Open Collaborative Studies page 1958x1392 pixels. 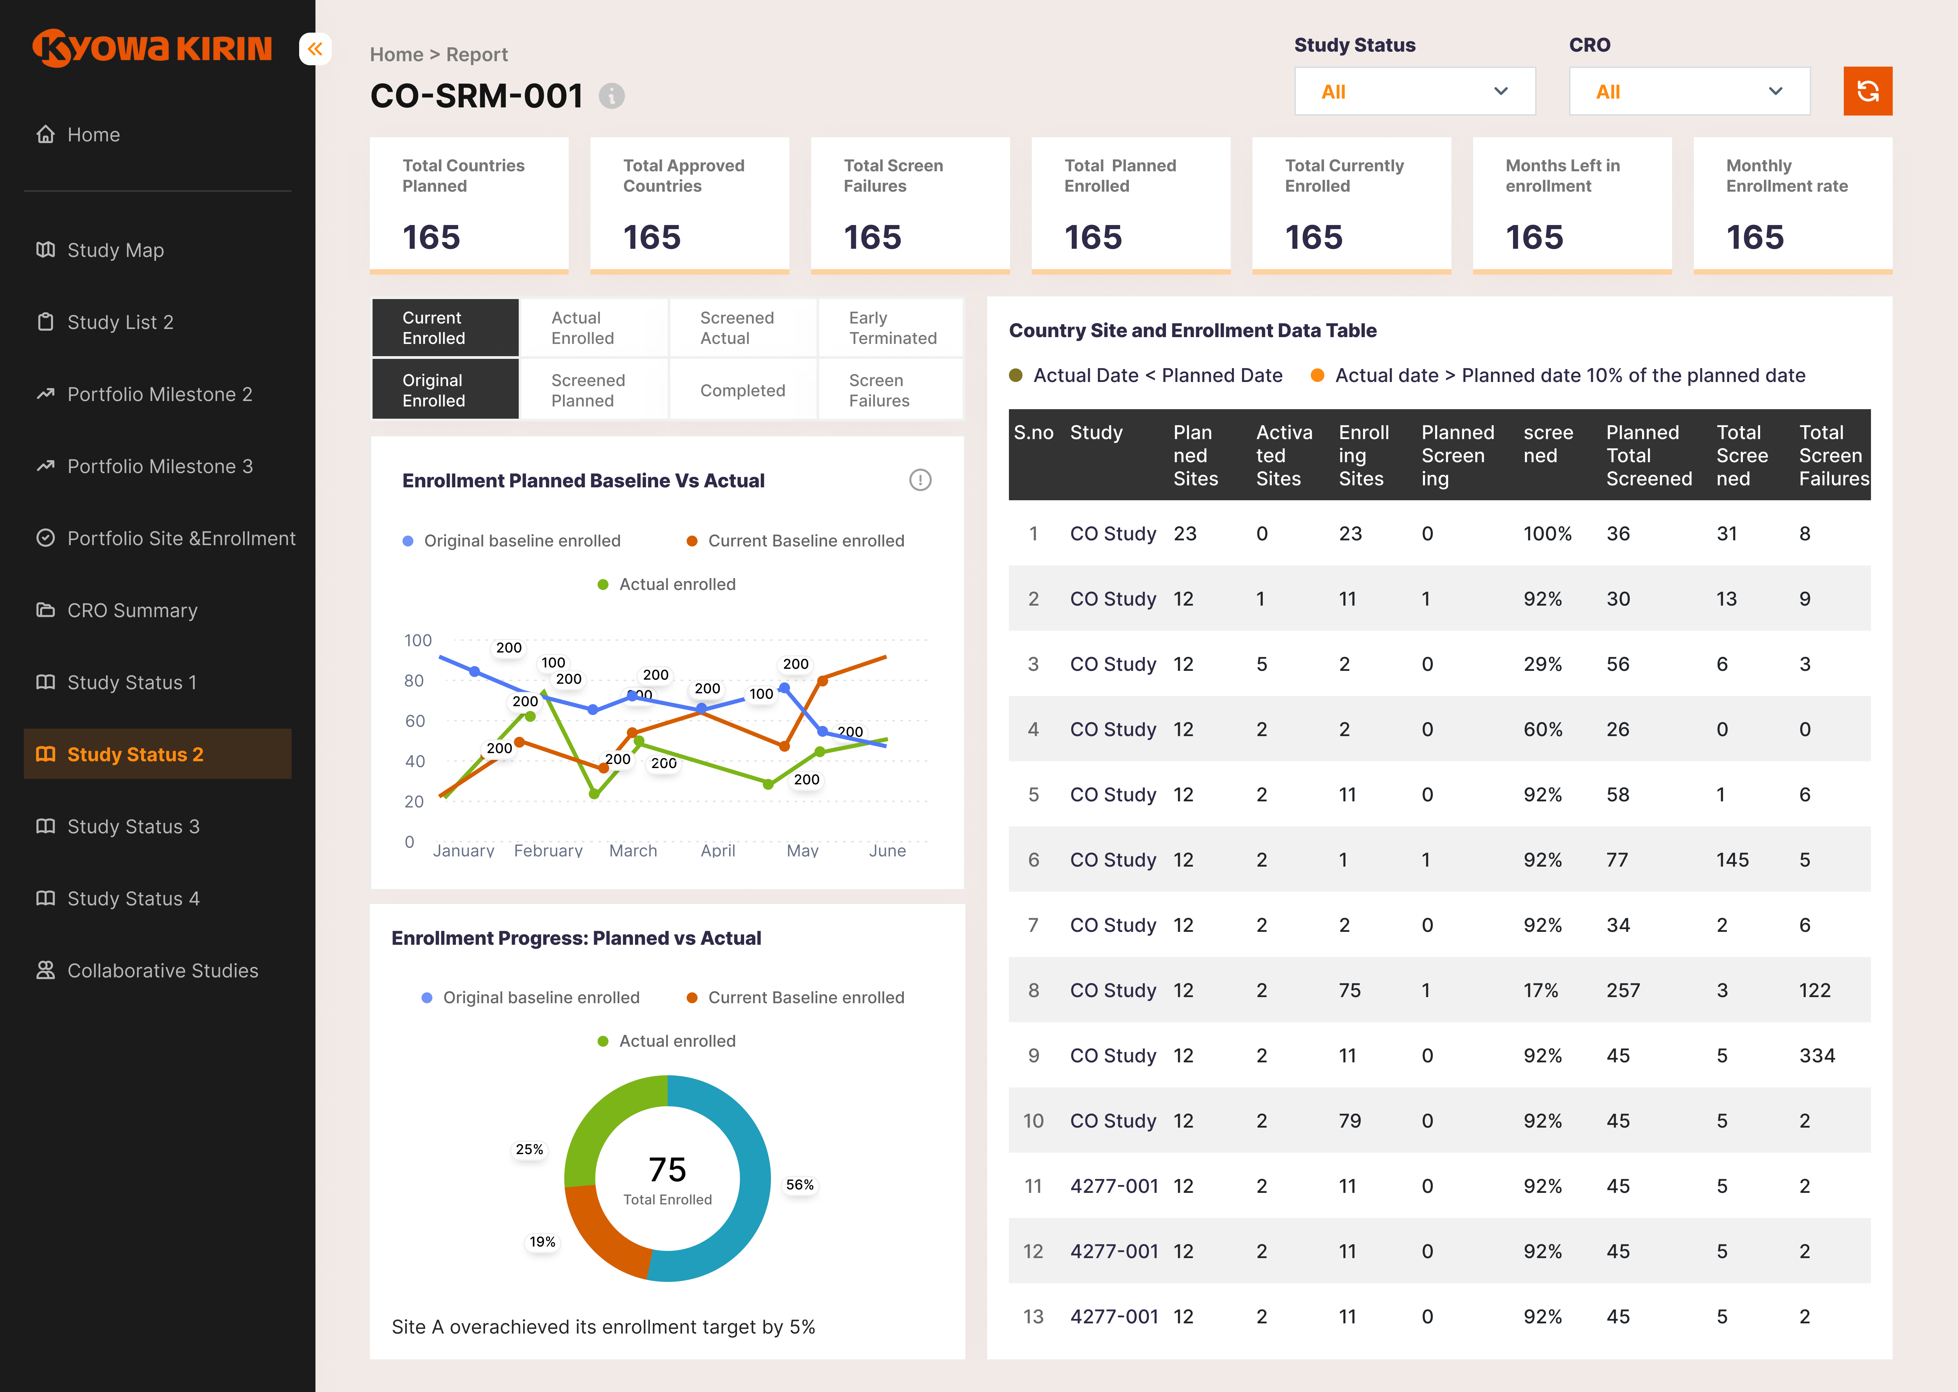coord(158,970)
